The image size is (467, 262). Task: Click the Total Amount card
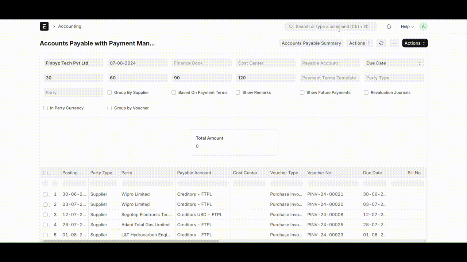(x=234, y=142)
